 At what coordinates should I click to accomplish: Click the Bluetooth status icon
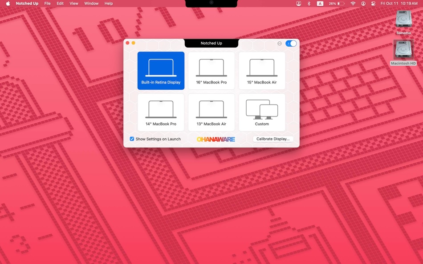(309, 4)
